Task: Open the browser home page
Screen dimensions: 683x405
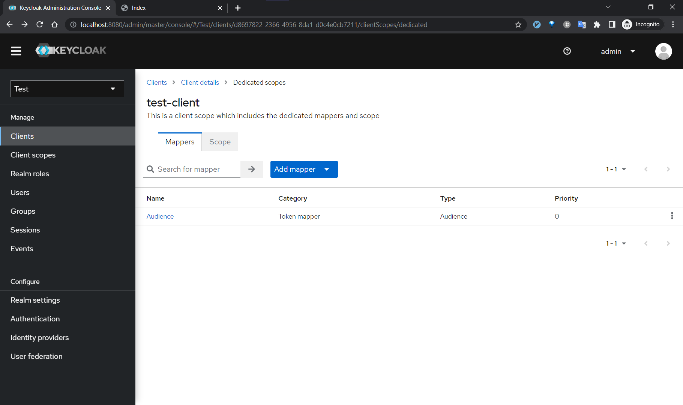Action: [x=54, y=24]
